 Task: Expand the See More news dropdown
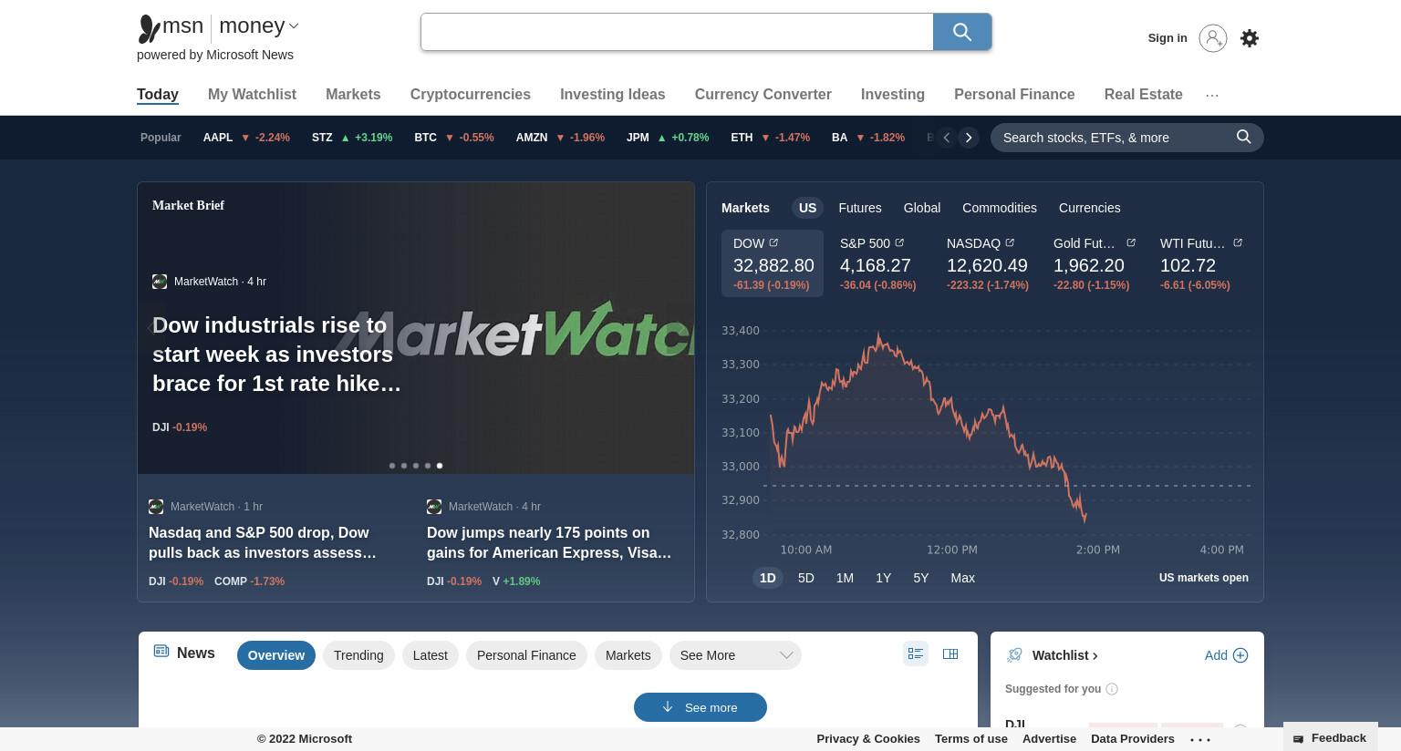pos(735,655)
